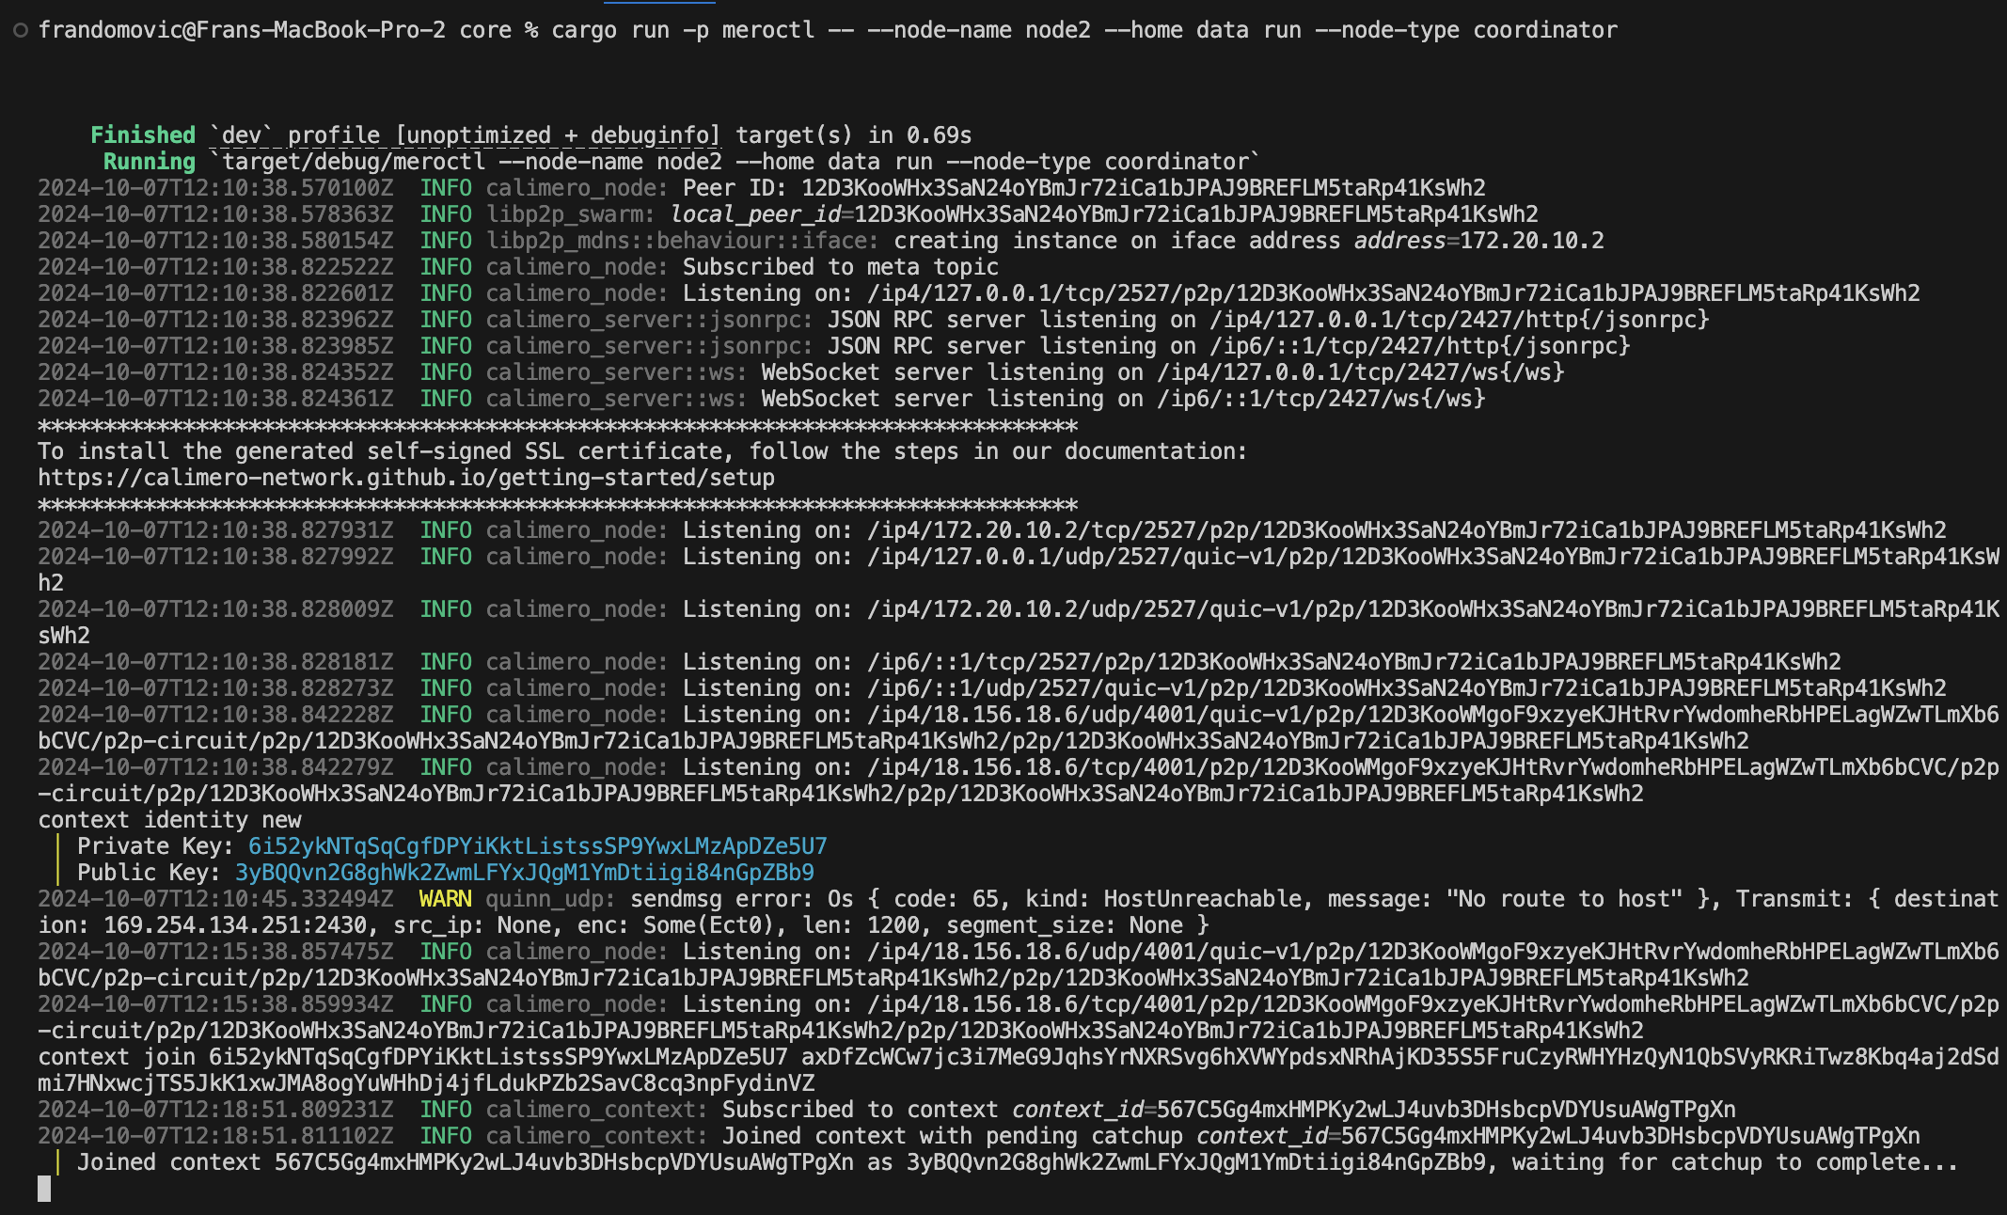The width and height of the screenshot is (2007, 1215).
Task: Click 'Peer ID:' log line text
Action: pos(1084,188)
